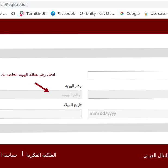168x168 pixels.
Task: Open the Use case- bookmark text
Action: [159, 14]
